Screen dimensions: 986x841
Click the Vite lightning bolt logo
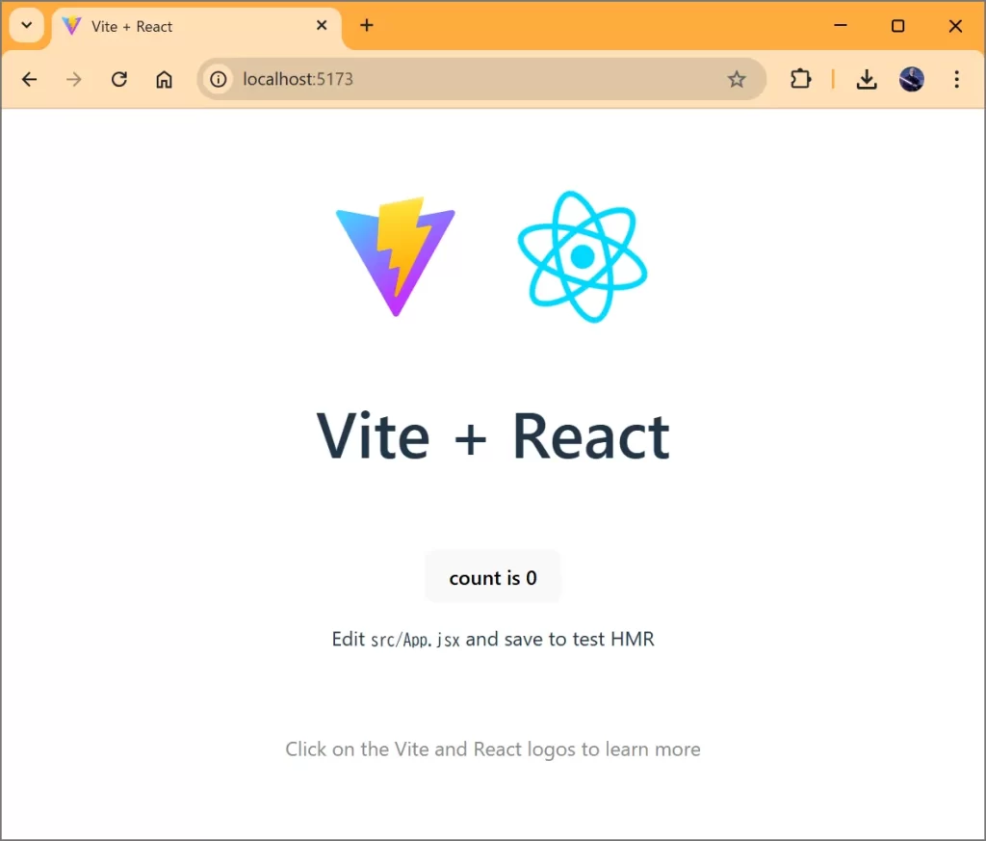pos(396,255)
